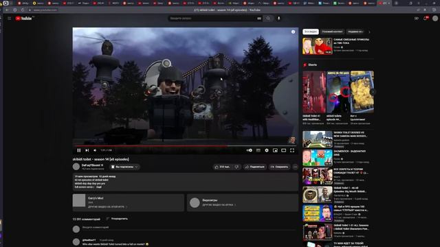The image size is (440, 247).
Task: Pause the video with the pause button
Action: (x=79, y=150)
